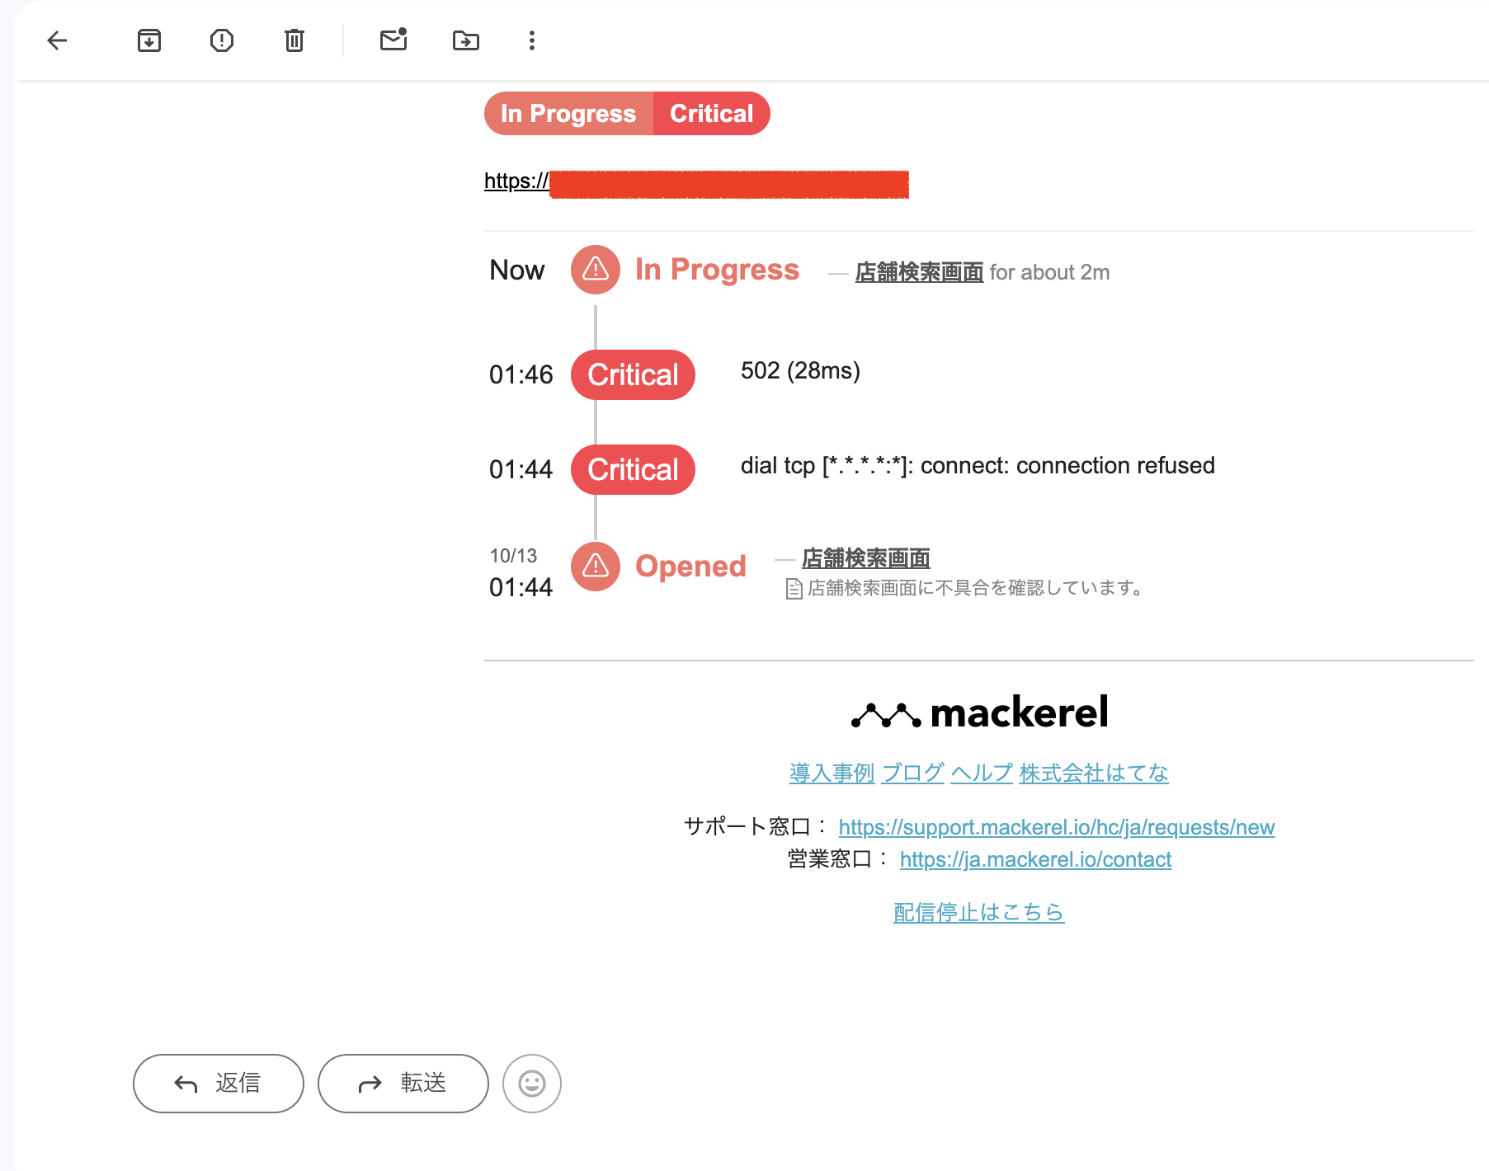Click the Critical status badge

click(710, 113)
